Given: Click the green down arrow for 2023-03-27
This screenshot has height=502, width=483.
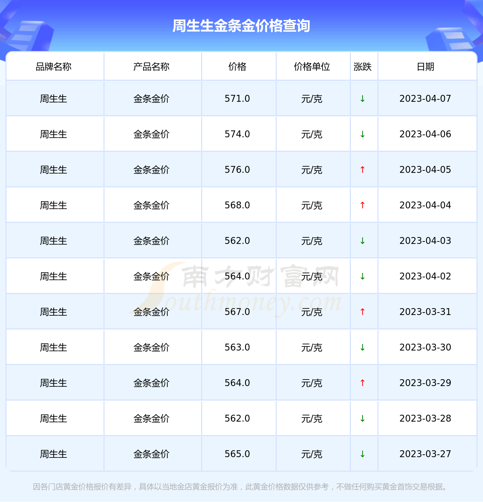Looking at the screenshot, I should click(x=363, y=454).
